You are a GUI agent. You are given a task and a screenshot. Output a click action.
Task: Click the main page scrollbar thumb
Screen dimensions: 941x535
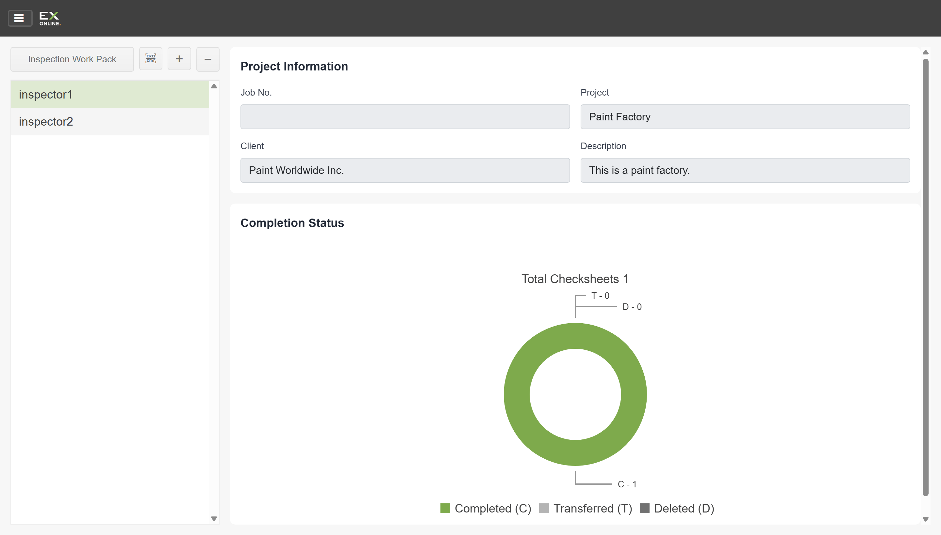click(x=925, y=277)
